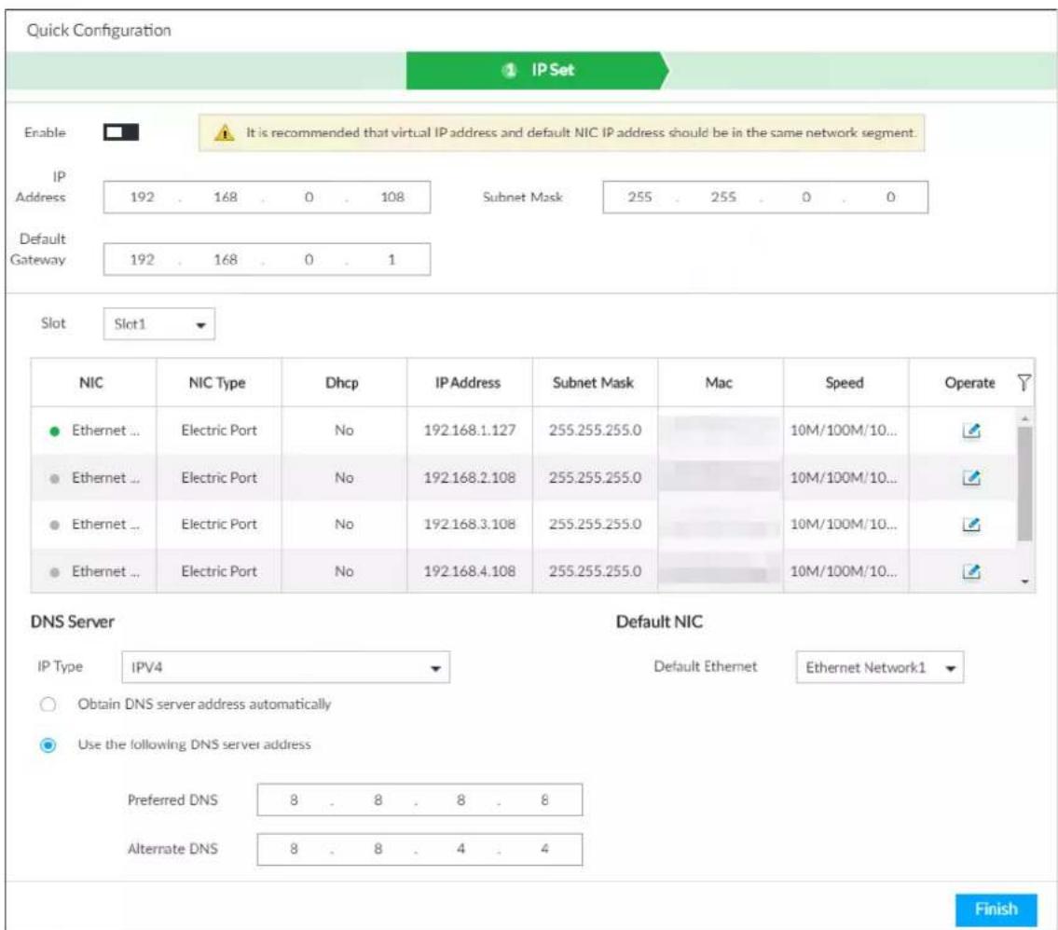The image size is (1058, 930).
Task: Select Obtain DNS server address automatically
Action: (48, 704)
